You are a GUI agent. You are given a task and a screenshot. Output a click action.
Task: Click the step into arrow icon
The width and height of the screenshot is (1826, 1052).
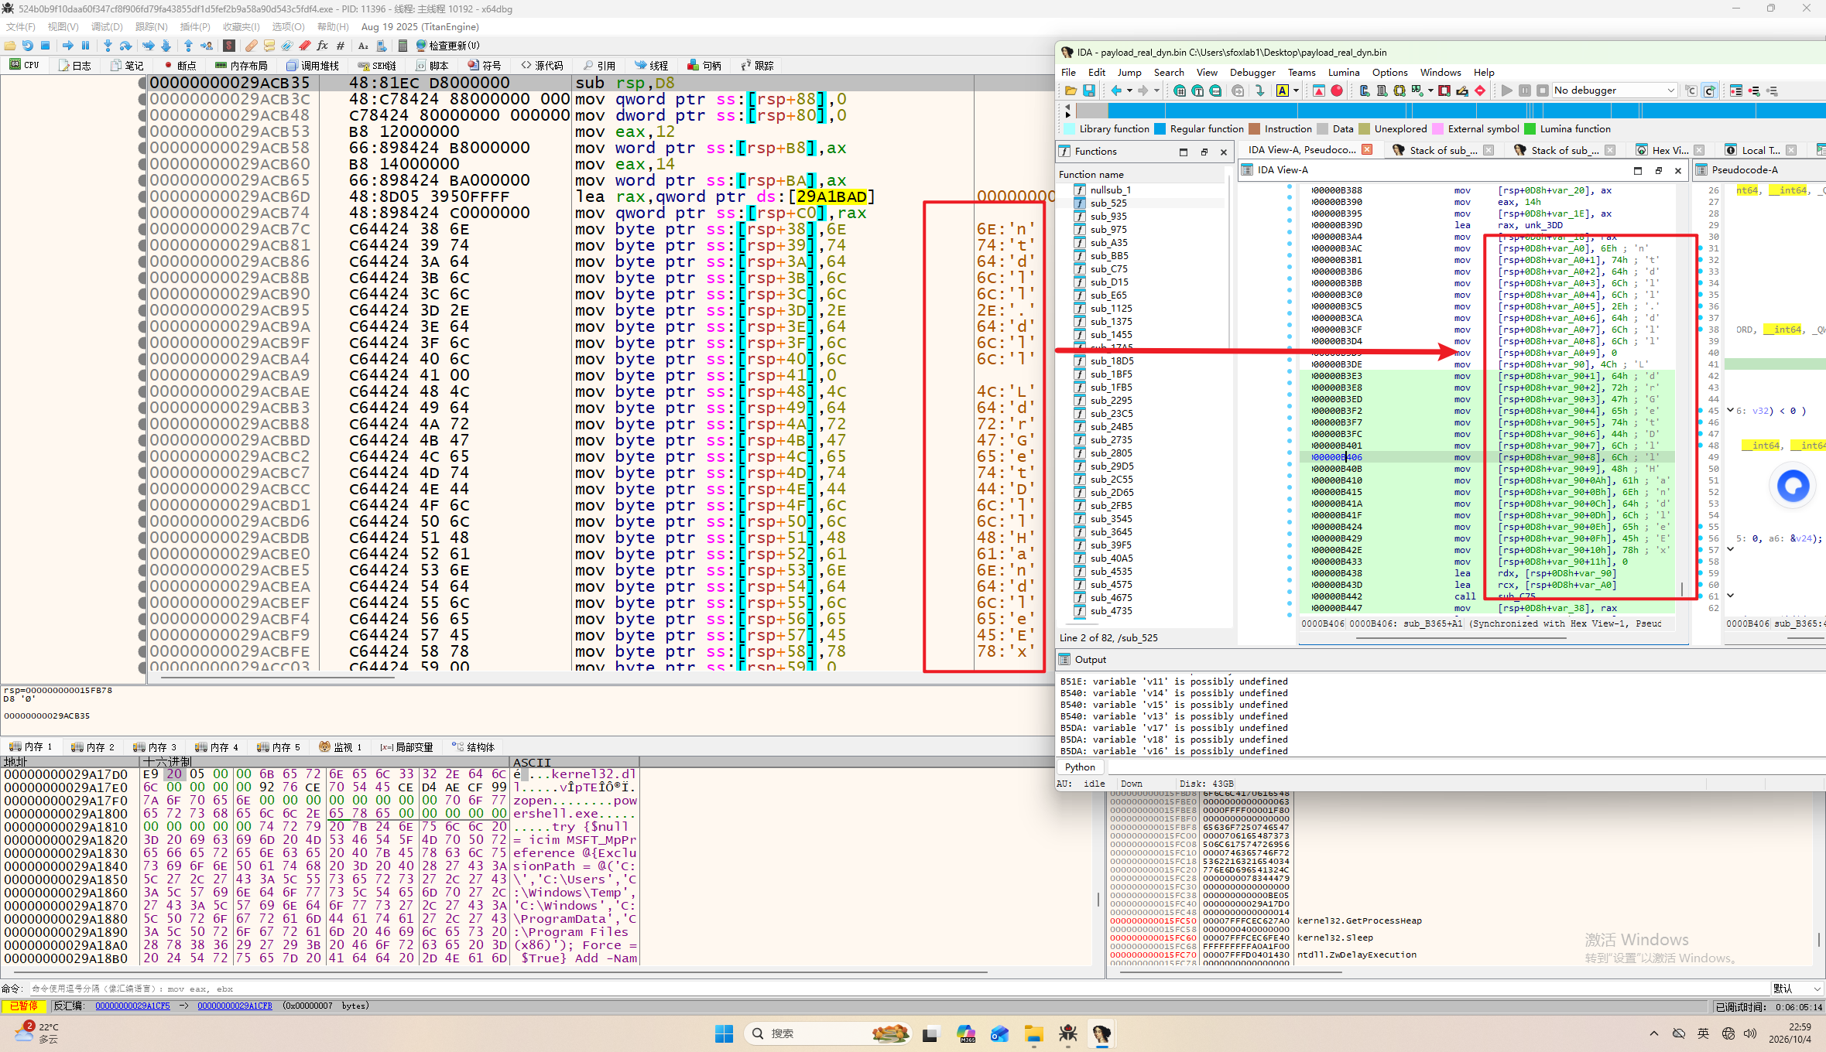(108, 46)
